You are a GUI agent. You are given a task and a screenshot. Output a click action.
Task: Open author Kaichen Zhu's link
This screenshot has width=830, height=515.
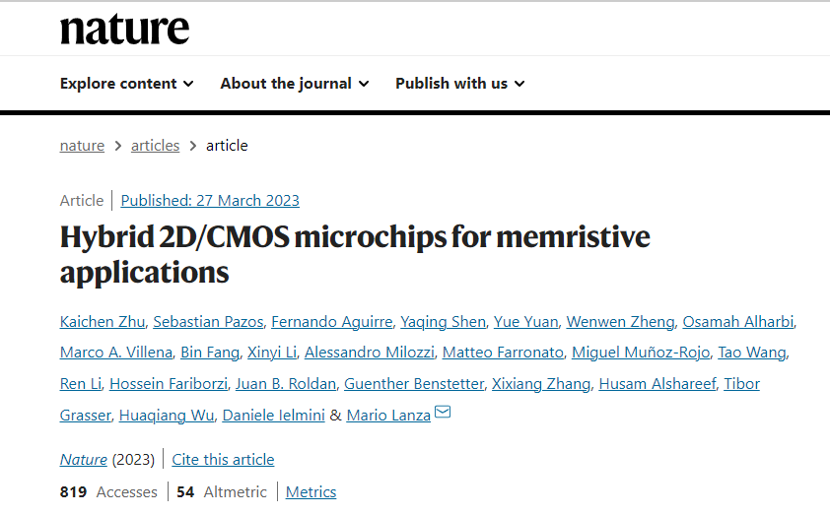click(x=103, y=321)
